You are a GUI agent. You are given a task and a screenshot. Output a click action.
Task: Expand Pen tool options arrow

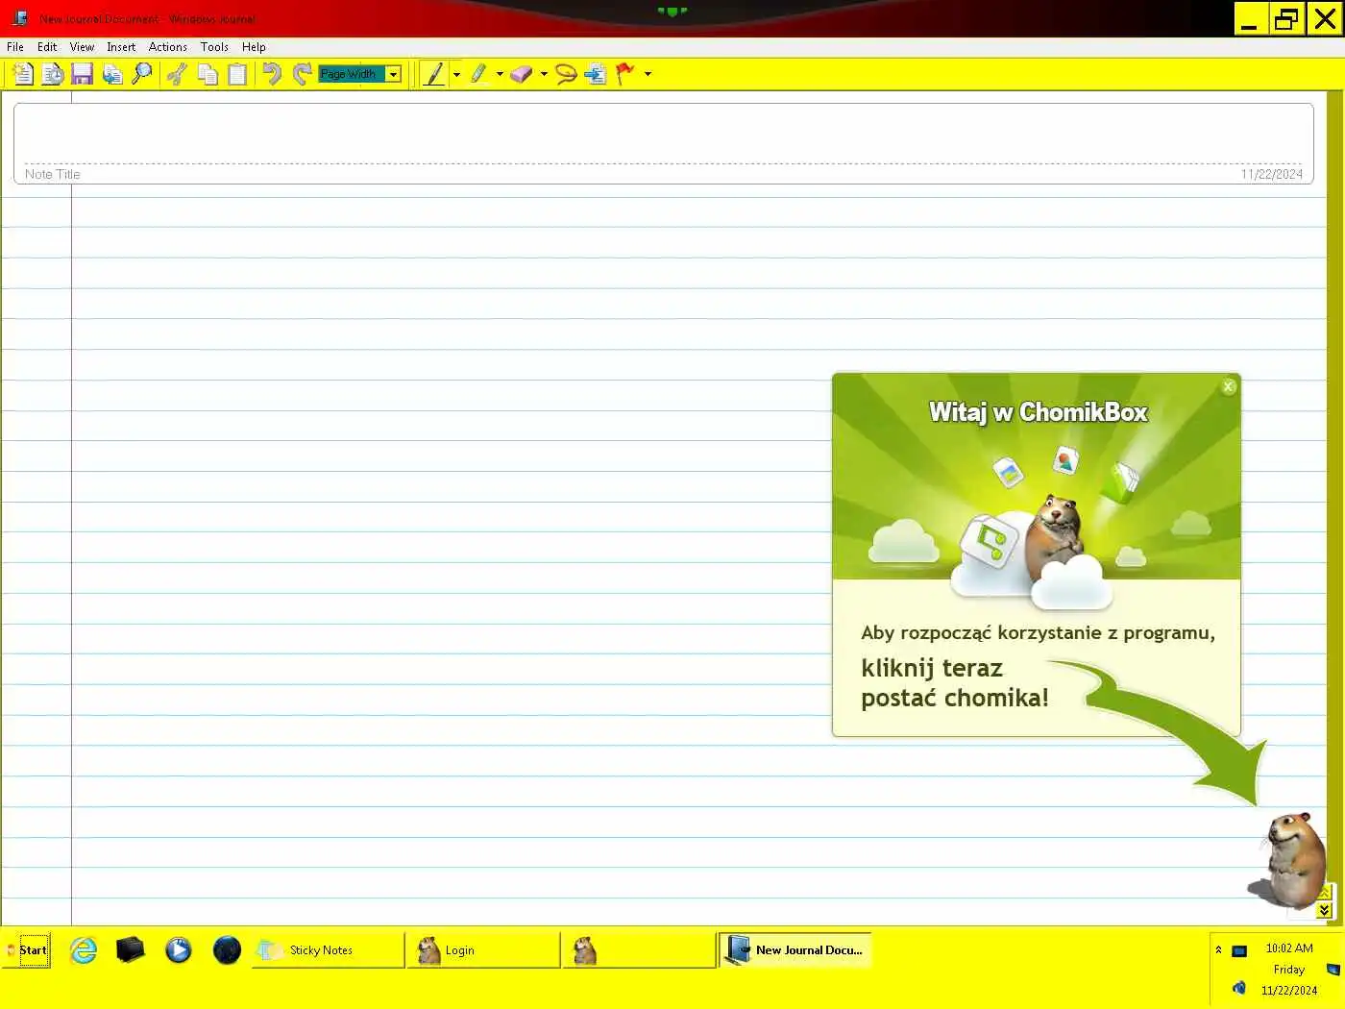(456, 74)
